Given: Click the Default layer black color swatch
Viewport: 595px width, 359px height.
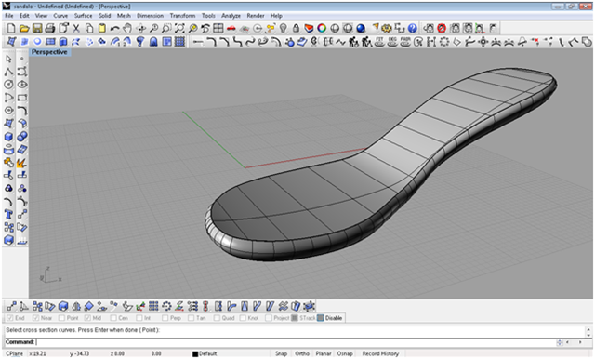Looking at the screenshot, I should pos(195,354).
